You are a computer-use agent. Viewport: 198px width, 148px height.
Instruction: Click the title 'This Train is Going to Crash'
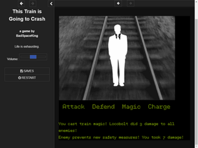click(27, 15)
